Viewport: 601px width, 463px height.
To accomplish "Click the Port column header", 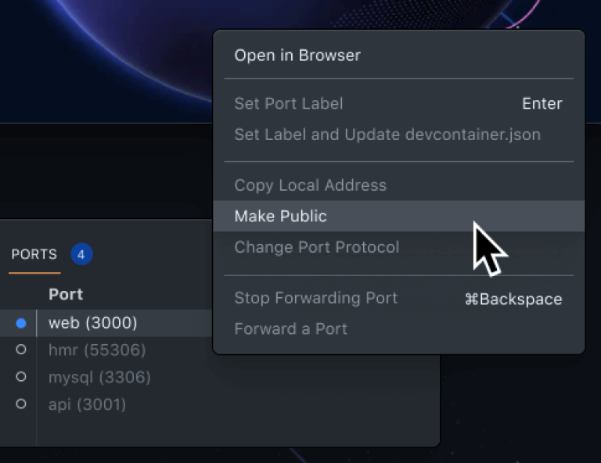I will (66, 294).
